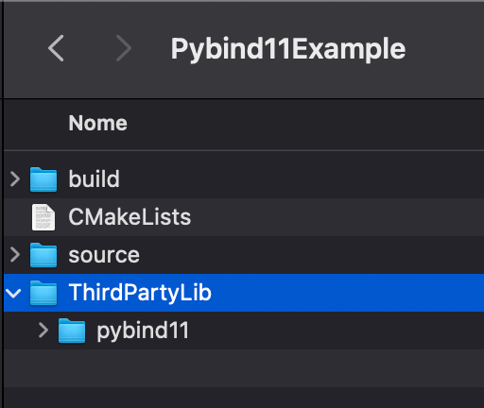Select the pybind11 folder name

[x=143, y=331]
